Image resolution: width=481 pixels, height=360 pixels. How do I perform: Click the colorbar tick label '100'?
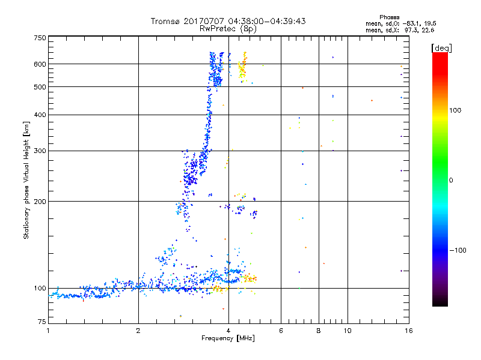[x=455, y=110]
